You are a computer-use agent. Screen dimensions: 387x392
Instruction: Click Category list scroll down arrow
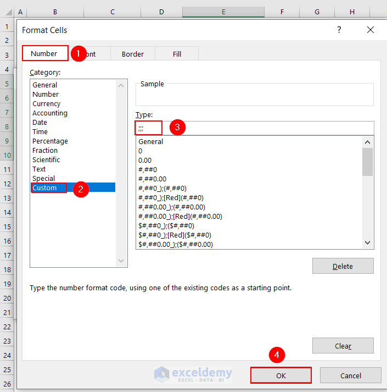point(121,261)
